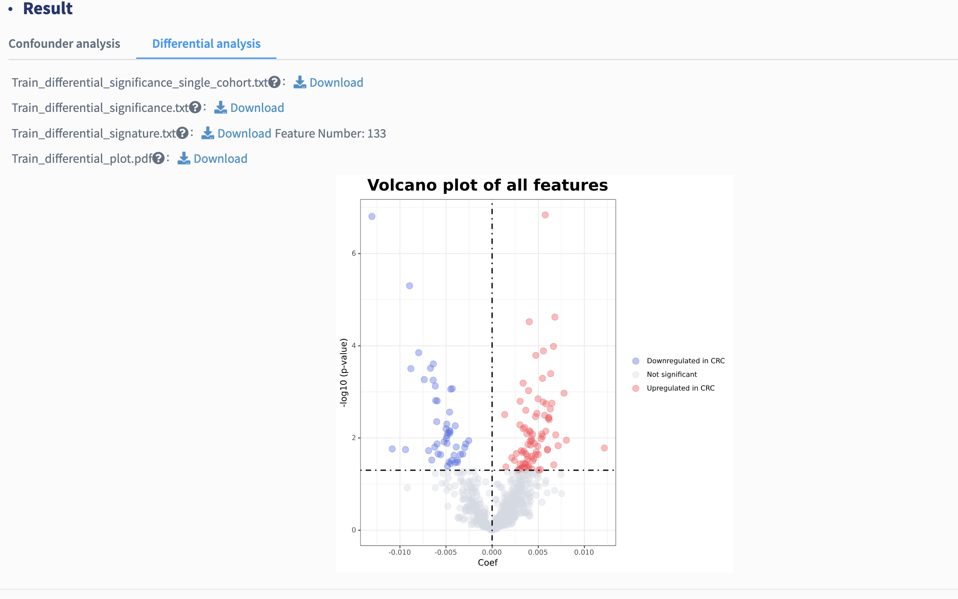958x599 pixels.
Task: Click the rightmost red point in volcano plot
Action: tap(604, 448)
